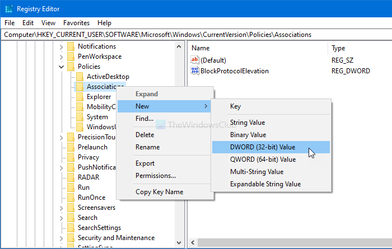392x249 pixels.
Task: Click the Screensavers folder icon
Action: [71, 208]
